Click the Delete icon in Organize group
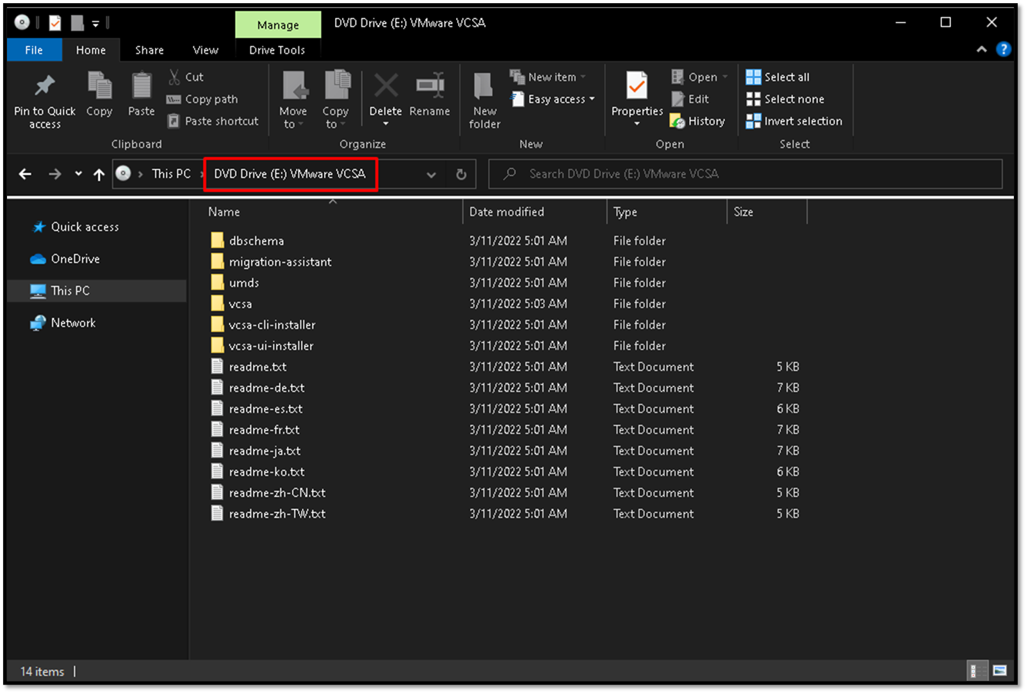The width and height of the screenshot is (1026, 693). tap(386, 86)
